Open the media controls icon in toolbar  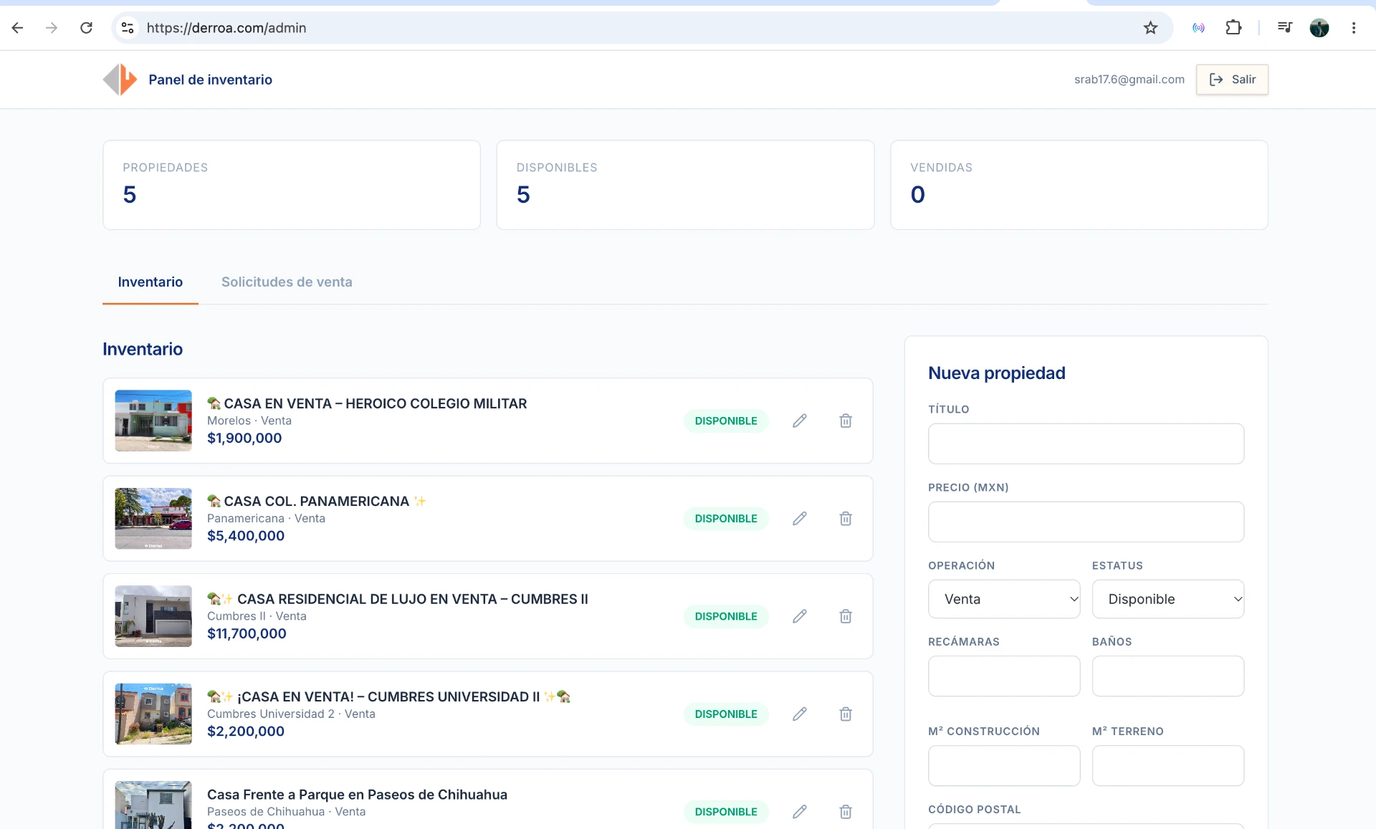point(1285,28)
